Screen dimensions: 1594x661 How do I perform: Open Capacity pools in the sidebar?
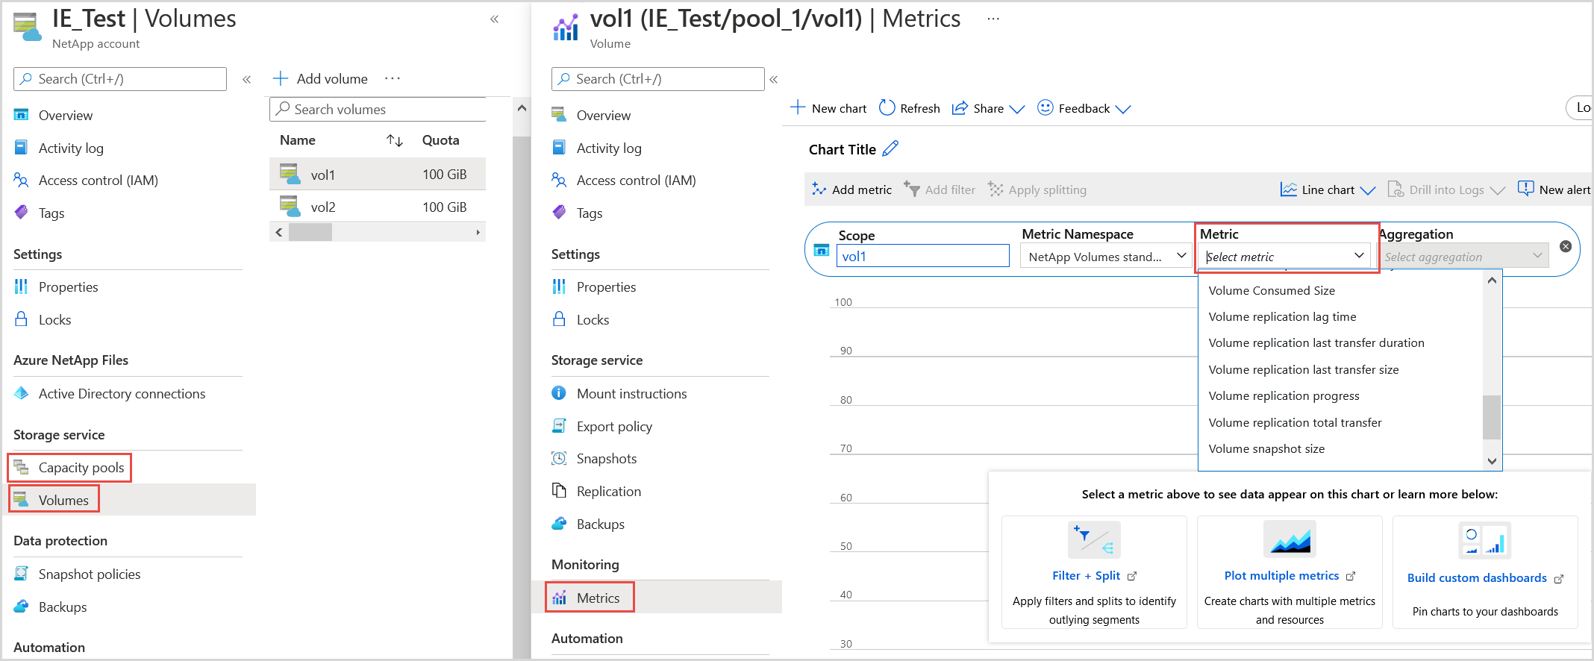[81, 468]
